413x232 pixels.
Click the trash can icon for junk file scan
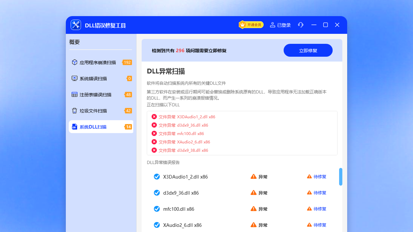pos(75,111)
